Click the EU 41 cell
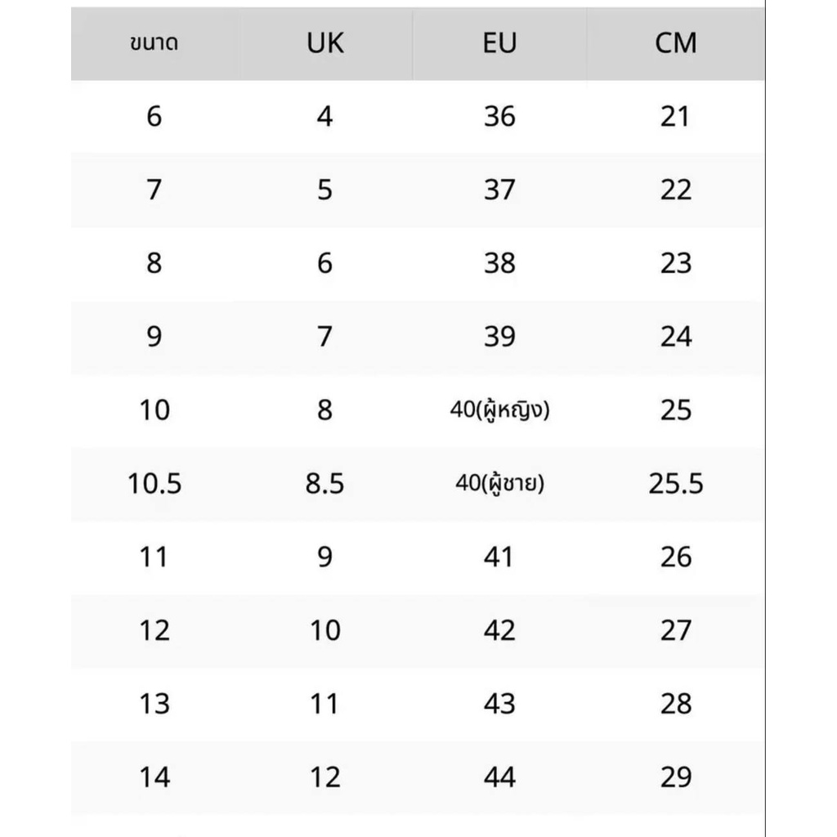 [x=499, y=557]
